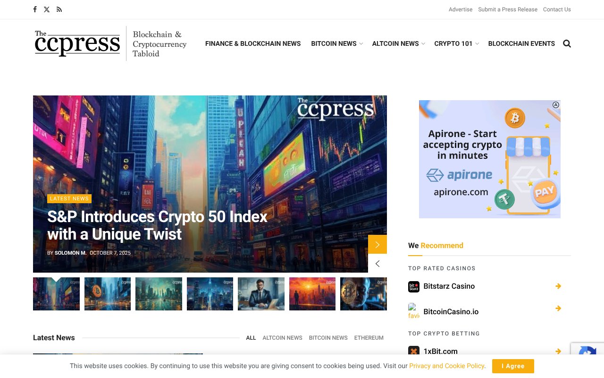Go back using the previous-slide chevron

[x=377, y=264]
